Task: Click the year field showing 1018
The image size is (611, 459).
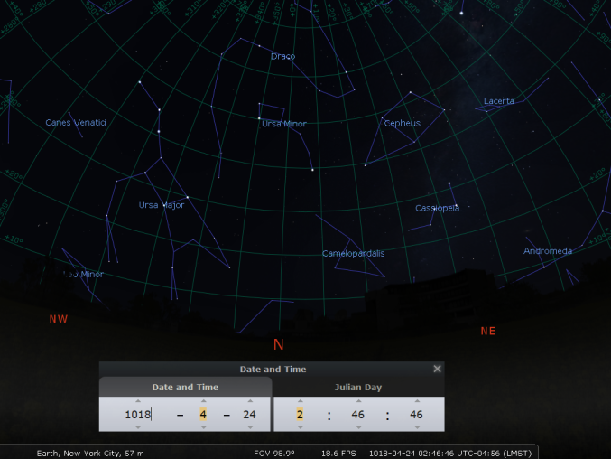Action: 138,414
